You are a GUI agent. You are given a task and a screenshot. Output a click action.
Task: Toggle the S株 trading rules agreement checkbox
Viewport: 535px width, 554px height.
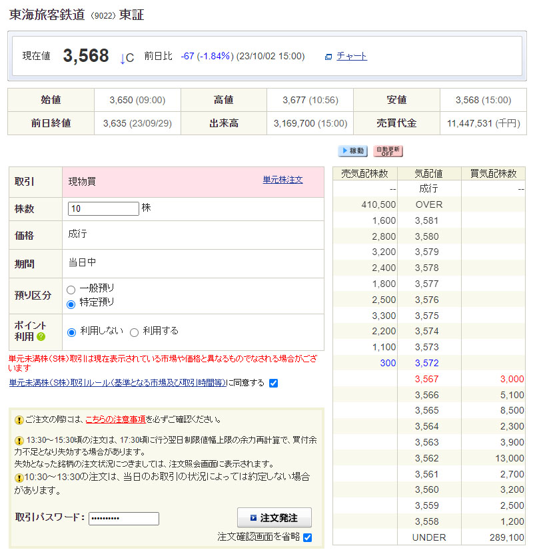(x=273, y=383)
